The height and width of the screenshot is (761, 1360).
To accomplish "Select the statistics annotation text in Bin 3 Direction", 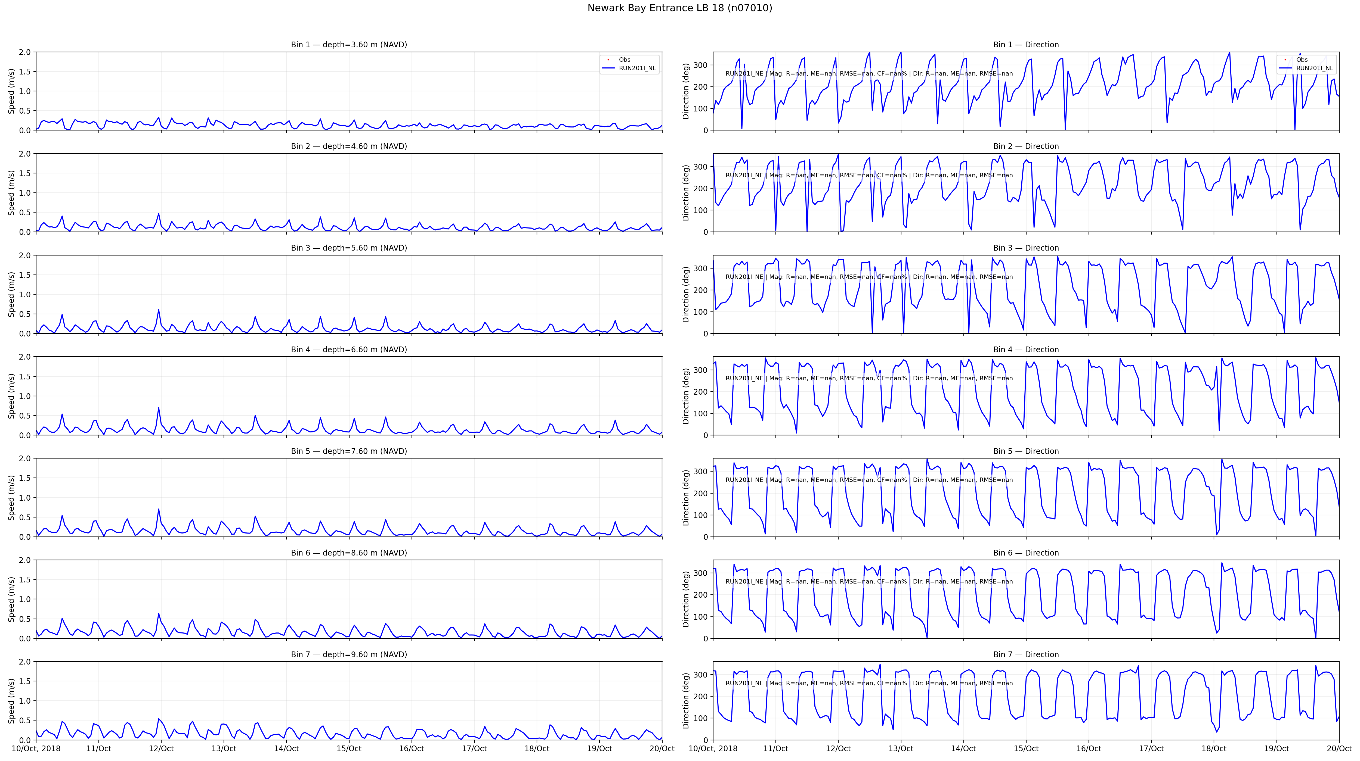I will click(869, 277).
